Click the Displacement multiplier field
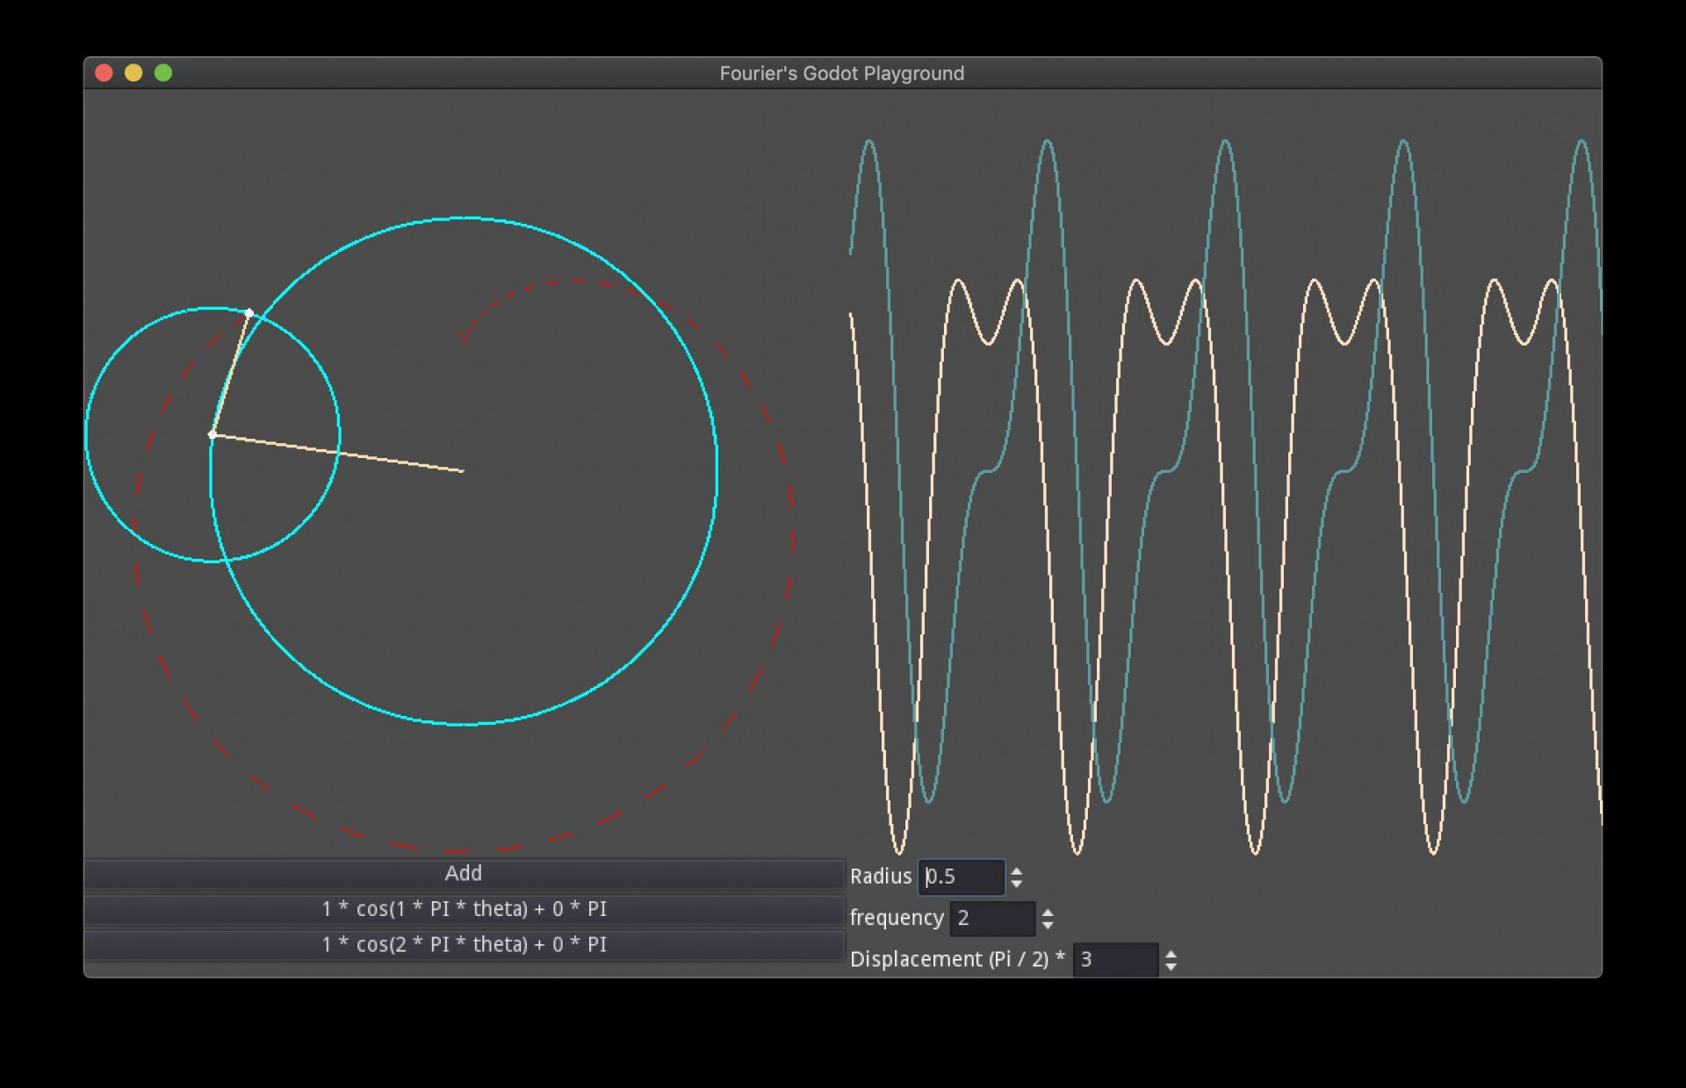Image resolution: width=1686 pixels, height=1088 pixels. 1115,960
